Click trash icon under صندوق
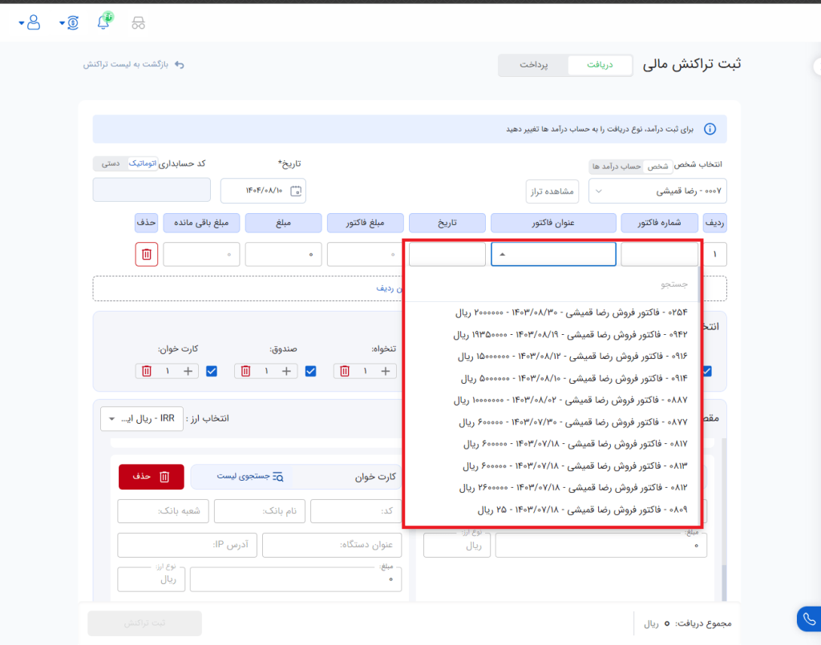The height and width of the screenshot is (645, 821). (x=246, y=371)
